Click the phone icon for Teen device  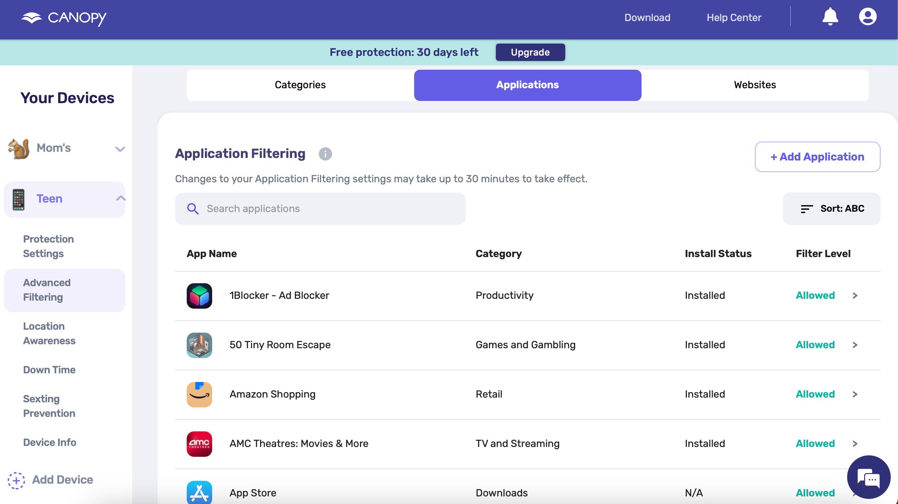pyautogui.click(x=19, y=199)
